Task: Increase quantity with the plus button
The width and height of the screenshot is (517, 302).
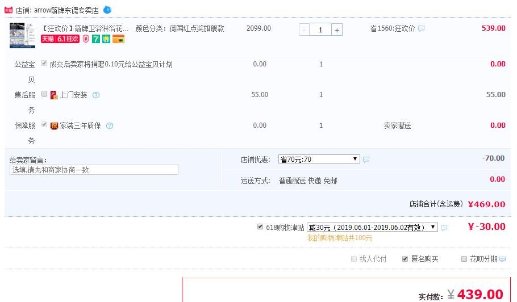Action: pyautogui.click(x=337, y=30)
